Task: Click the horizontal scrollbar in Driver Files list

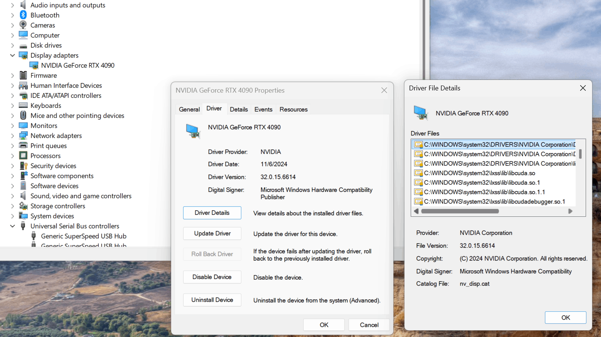Action: [460, 211]
